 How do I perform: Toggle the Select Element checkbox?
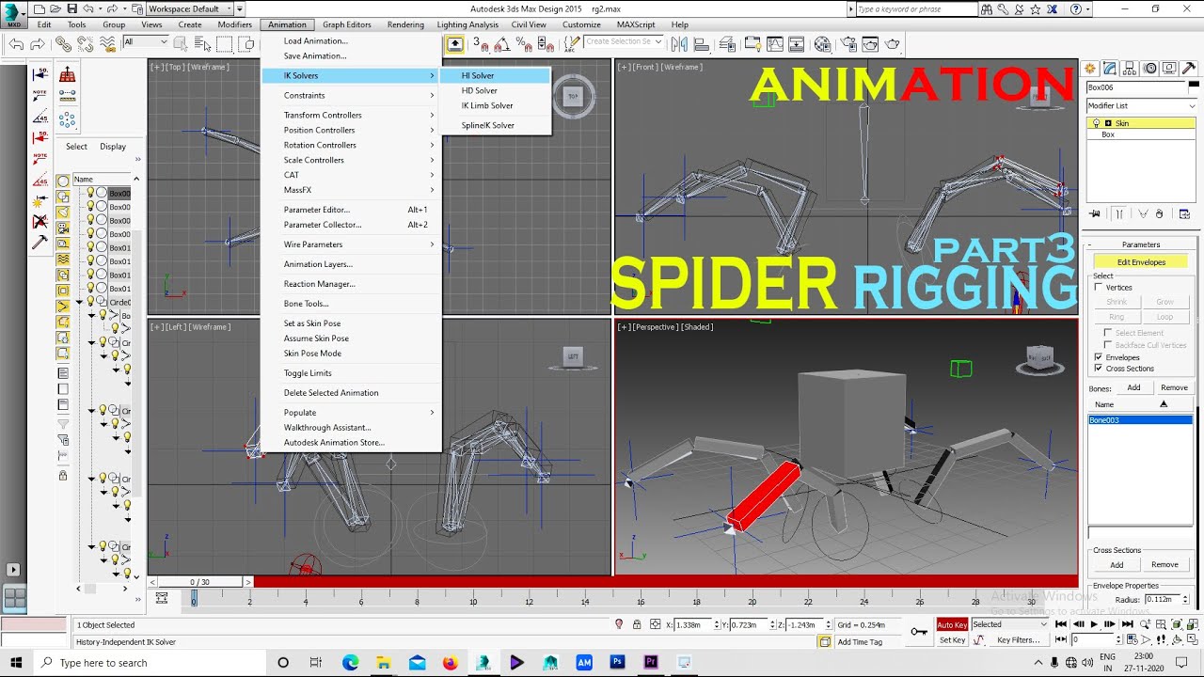pos(1108,333)
